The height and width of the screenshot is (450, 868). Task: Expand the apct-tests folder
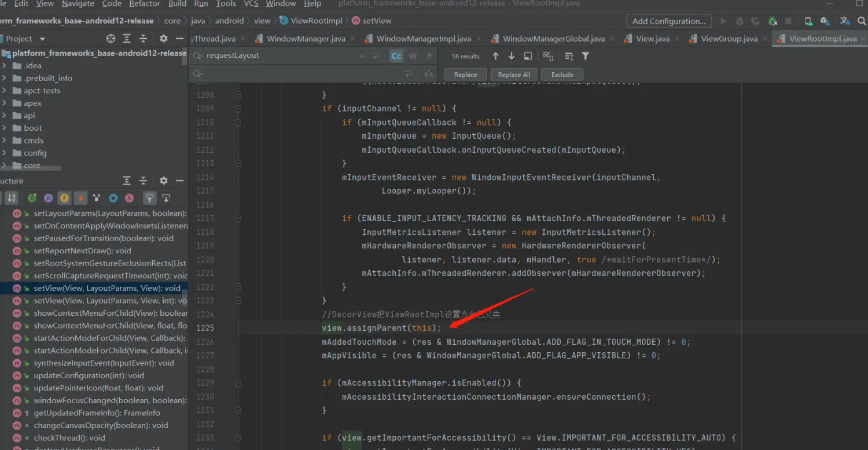[x=5, y=91]
